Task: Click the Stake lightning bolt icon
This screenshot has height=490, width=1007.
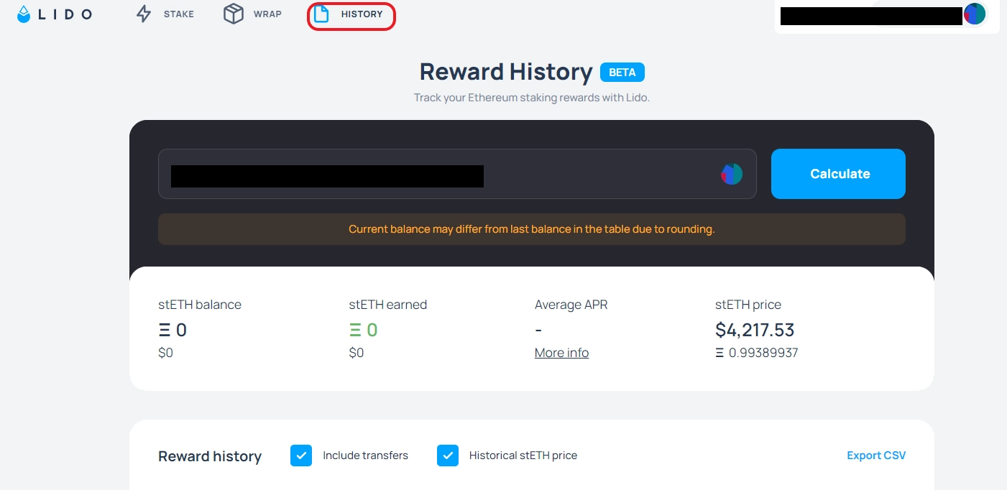Action: 144,14
